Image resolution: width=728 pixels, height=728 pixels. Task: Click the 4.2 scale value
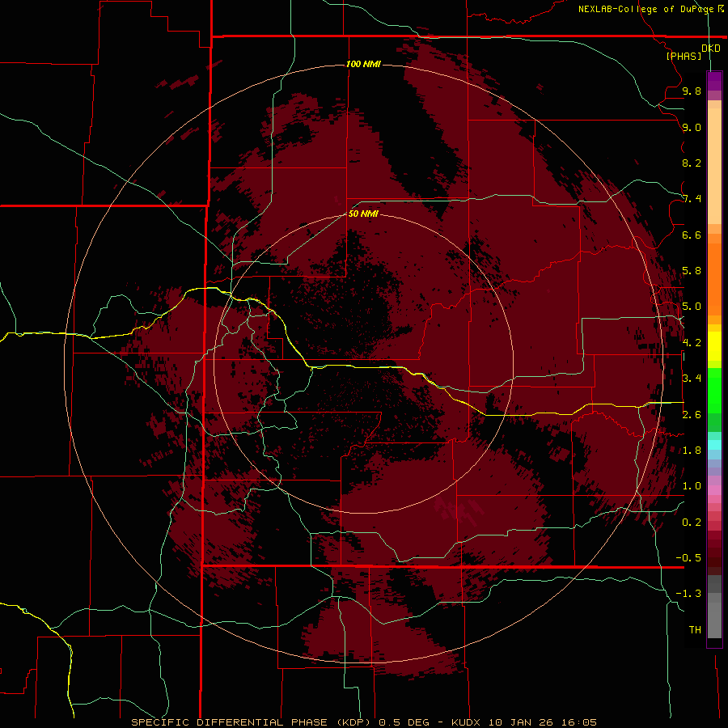(692, 343)
